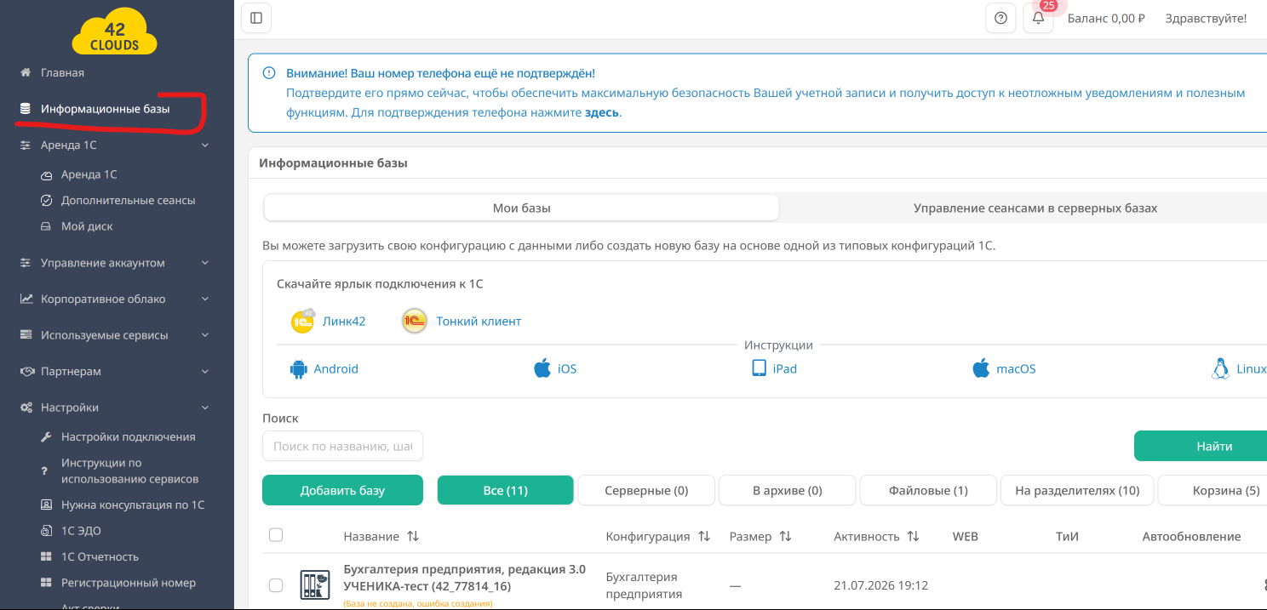1267x610 pixels.
Task: Click the icon beside 1С ЭДО
Action: 46,531
